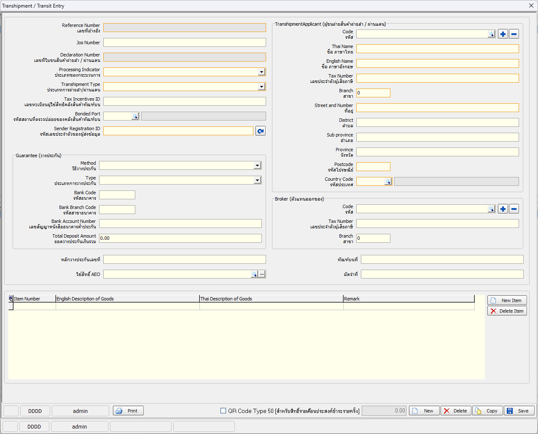This screenshot has height=434, width=538.
Task: Click the AEO field ellipsis button
Action: pos(262,274)
